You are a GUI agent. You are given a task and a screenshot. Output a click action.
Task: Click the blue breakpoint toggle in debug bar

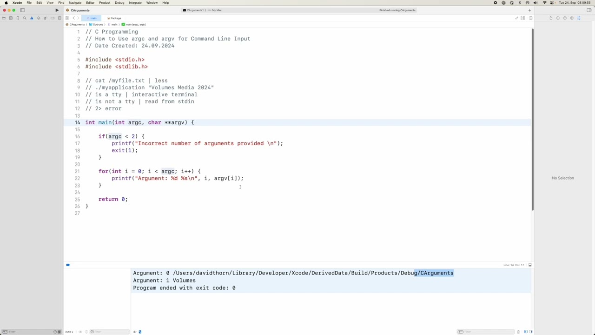coord(67,265)
